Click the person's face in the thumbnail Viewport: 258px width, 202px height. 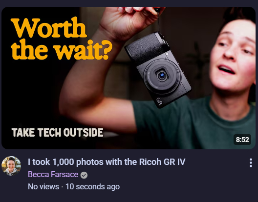coord(232,56)
